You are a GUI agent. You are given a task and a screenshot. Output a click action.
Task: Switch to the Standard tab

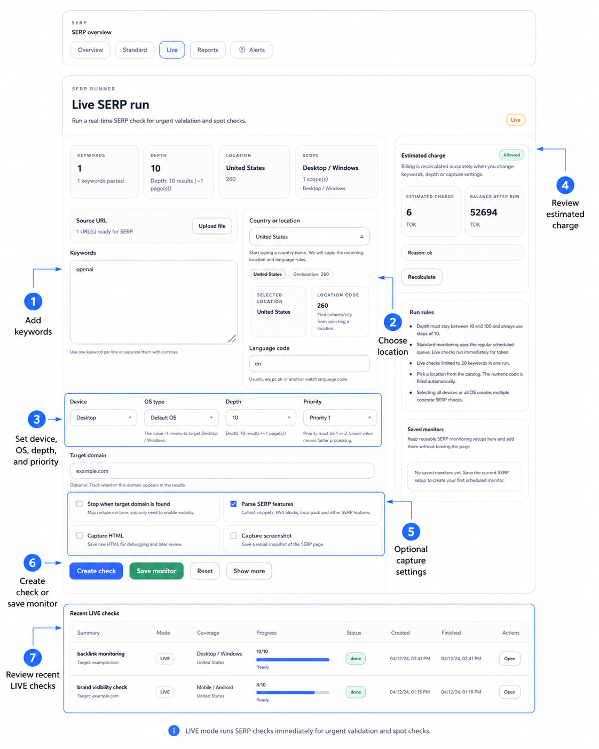coord(135,50)
